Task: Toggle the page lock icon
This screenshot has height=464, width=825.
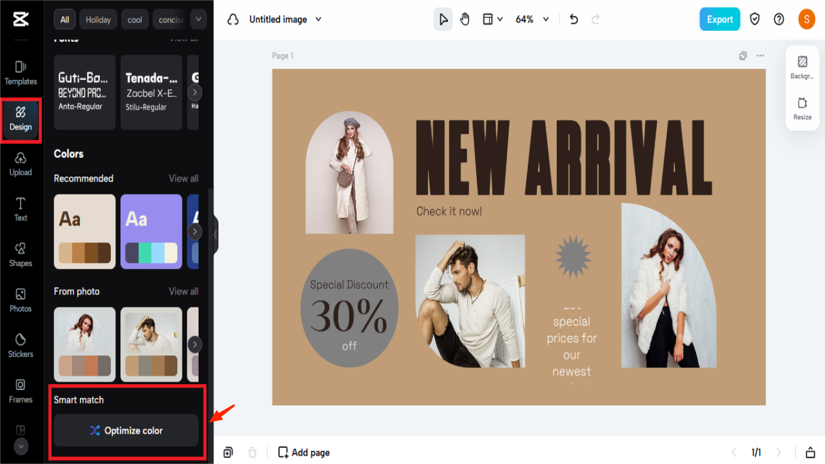Action: click(x=810, y=452)
